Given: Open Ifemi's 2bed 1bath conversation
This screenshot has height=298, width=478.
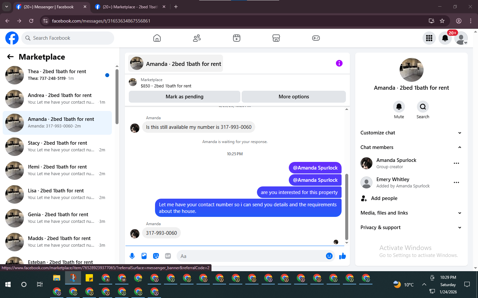Looking at the screenshot, I should pos(57,171).
